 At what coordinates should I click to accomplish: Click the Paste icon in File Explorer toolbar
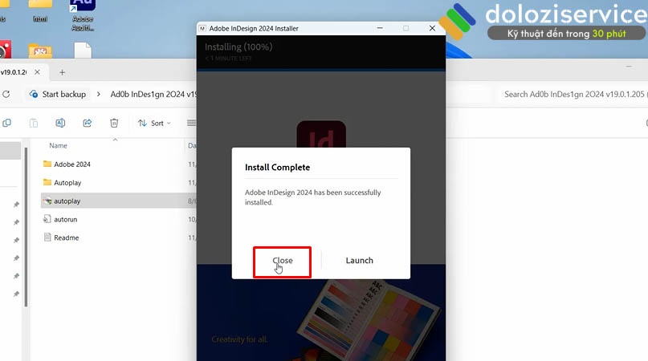34,123
